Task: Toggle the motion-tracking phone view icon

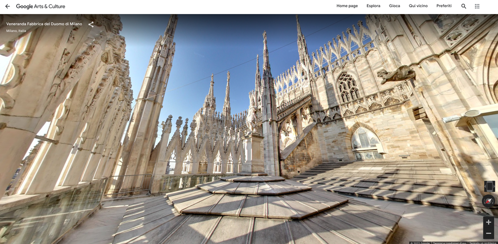Action: (x=489, y=186)
